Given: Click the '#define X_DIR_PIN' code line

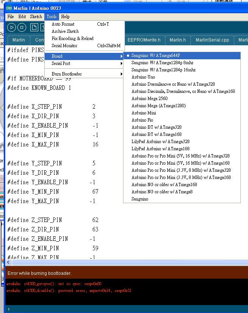Looking at the screenshot, I should (x=51, y=116).
